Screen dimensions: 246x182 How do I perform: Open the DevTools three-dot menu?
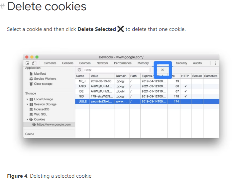tap(215, 63)
